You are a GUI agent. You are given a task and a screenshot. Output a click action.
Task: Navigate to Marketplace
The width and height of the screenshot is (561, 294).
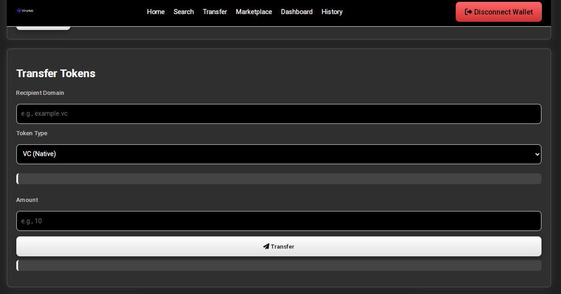(254, 12)
